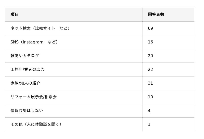Viewport: 204px width, 139px height.
Task: Click the 雑誌やカタログ cell
Action: [x=25, y=56]
